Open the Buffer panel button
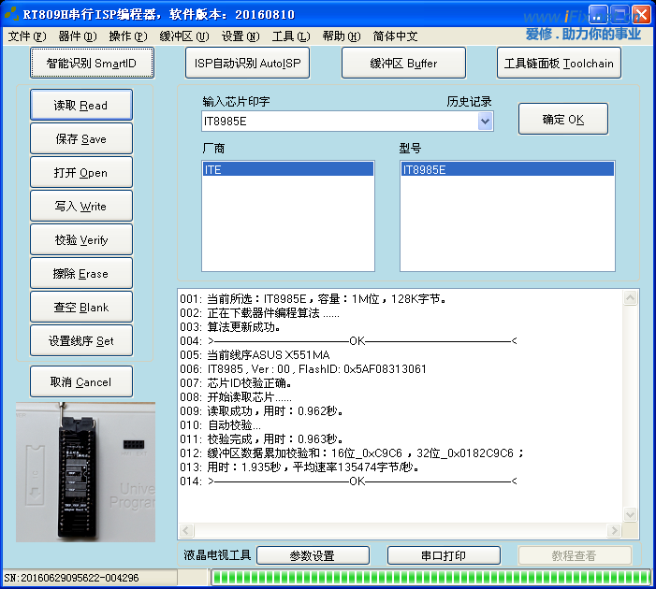Viewport: 656px width, 589px height. tap(403, 64)
